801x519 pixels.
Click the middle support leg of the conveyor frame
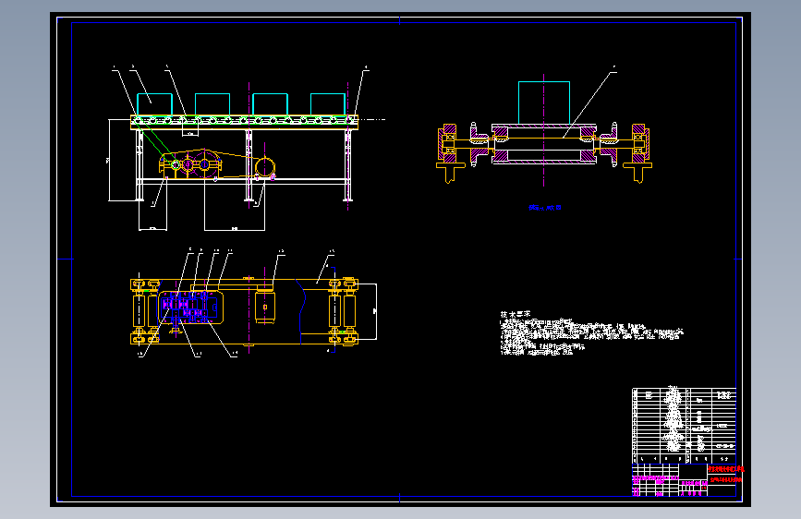pyautogui.click(x=249, y=165)
